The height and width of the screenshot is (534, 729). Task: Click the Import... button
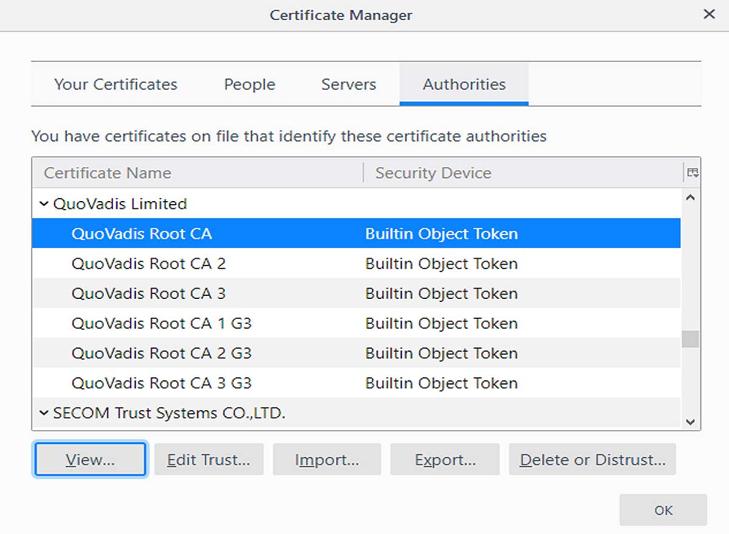click(x=327, y=459)
